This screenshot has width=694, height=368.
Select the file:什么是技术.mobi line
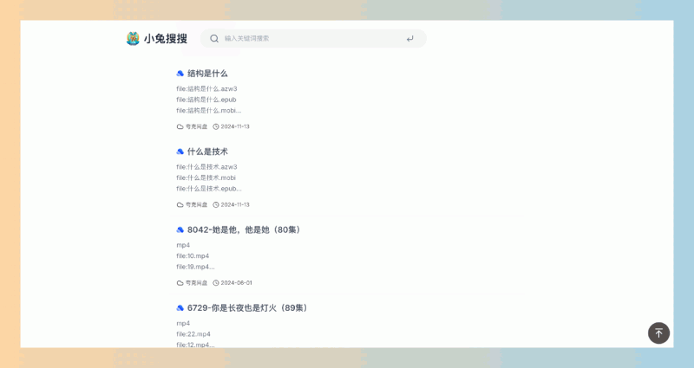206,178
